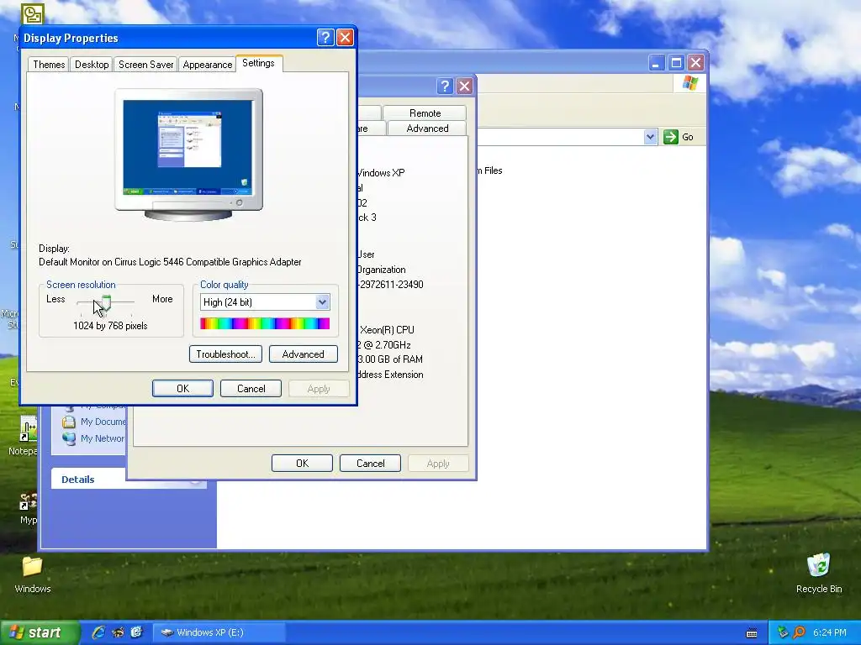Launch Internet Explorer from Quick Launch
861x645 pixels.
click(x=98, y=632)
